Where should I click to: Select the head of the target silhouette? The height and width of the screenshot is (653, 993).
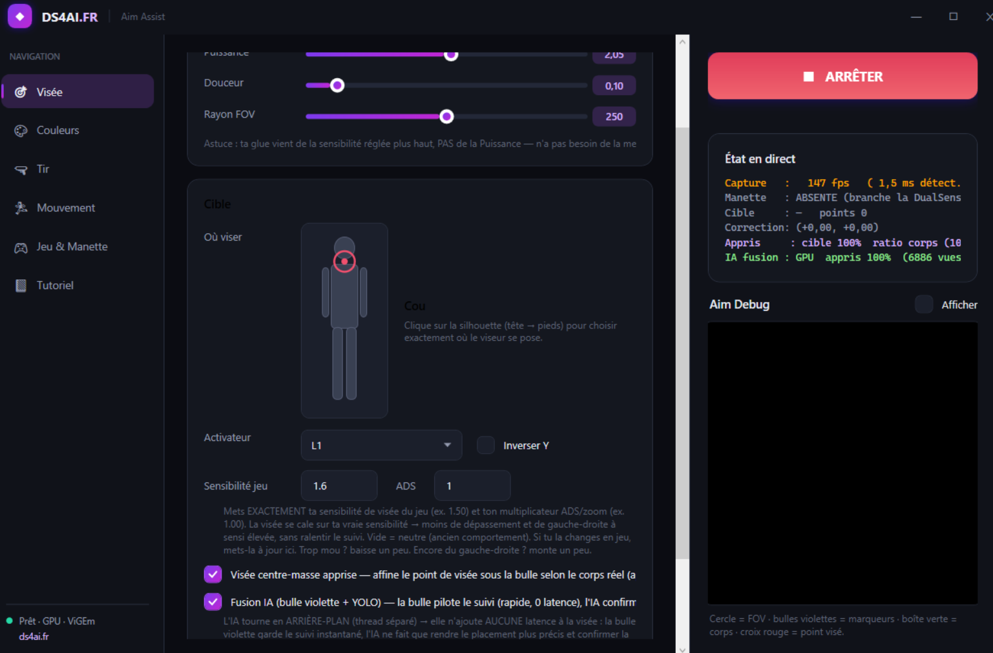click(x=344, y=244)
